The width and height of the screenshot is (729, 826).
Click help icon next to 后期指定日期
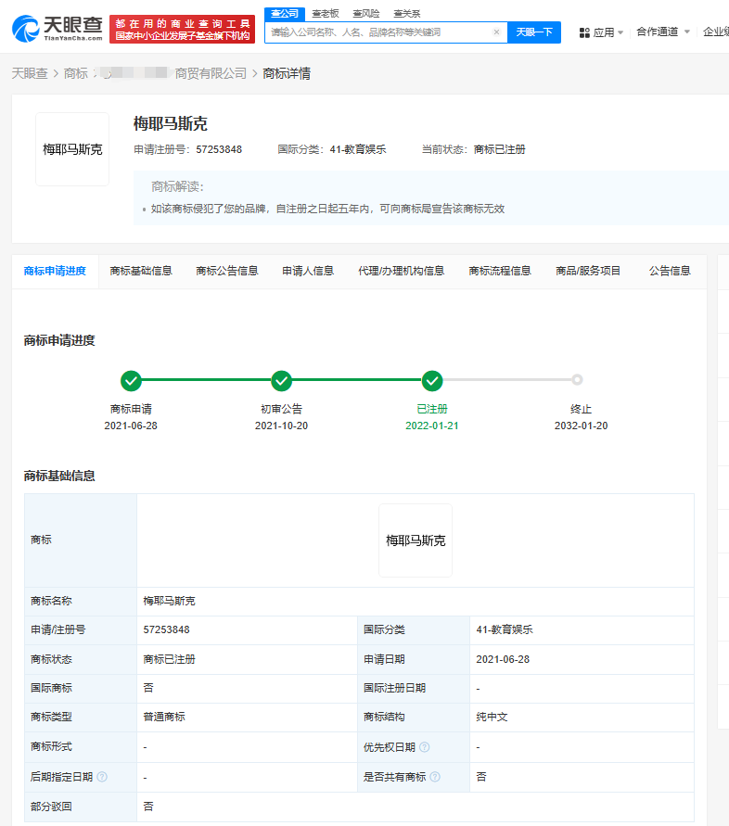tap(102, 777)
